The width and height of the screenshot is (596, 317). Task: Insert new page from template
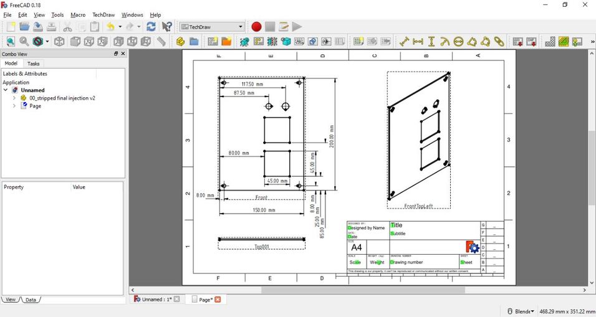point(226,41)
